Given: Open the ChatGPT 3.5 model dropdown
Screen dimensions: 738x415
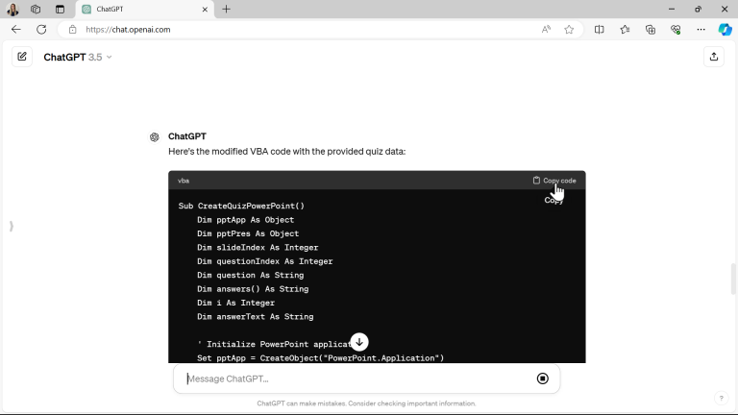Looking at the screenshot, I should coord(78,57).
